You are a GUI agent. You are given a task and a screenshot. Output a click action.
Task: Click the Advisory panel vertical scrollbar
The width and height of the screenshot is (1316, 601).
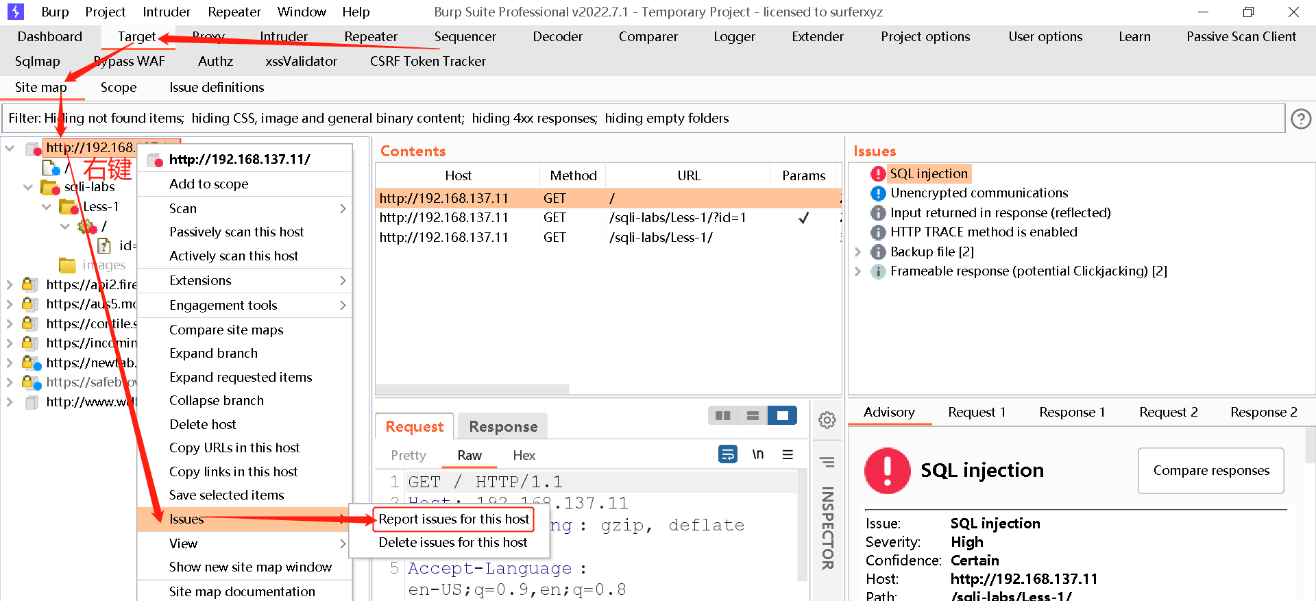coord(1310,445)
